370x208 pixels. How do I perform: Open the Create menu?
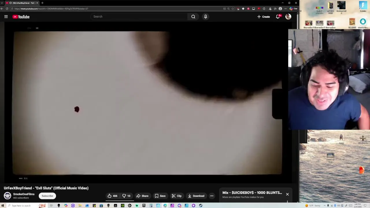[x=263, y=17]
